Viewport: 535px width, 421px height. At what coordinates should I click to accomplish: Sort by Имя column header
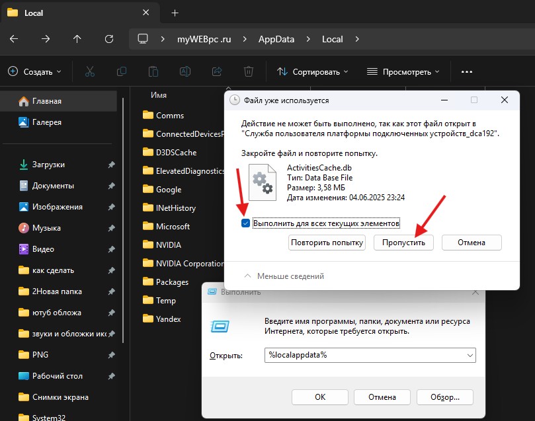[x=159, y=95]
